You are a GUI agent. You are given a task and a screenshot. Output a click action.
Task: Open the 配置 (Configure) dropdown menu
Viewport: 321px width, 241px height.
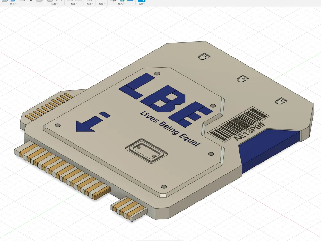click(x=74, y=4)
